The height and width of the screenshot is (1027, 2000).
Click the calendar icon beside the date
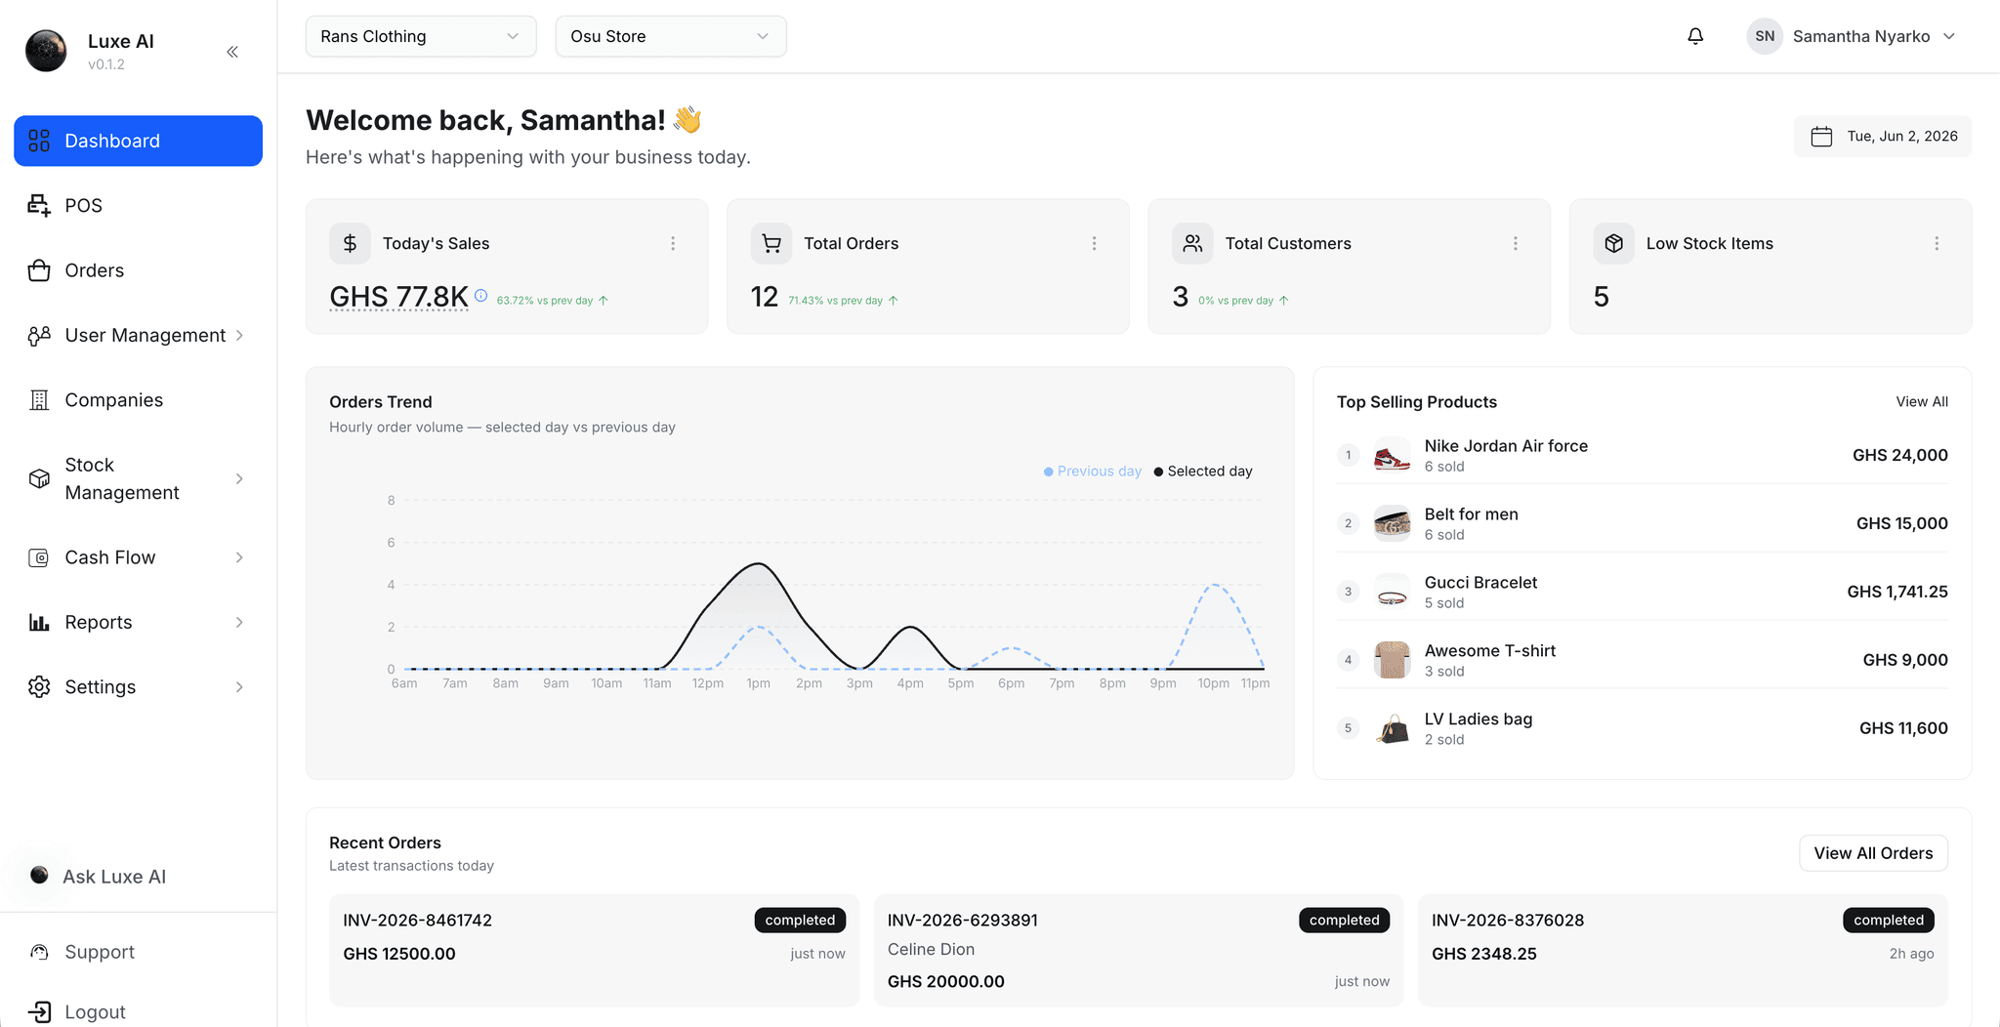click(1821, 137)
